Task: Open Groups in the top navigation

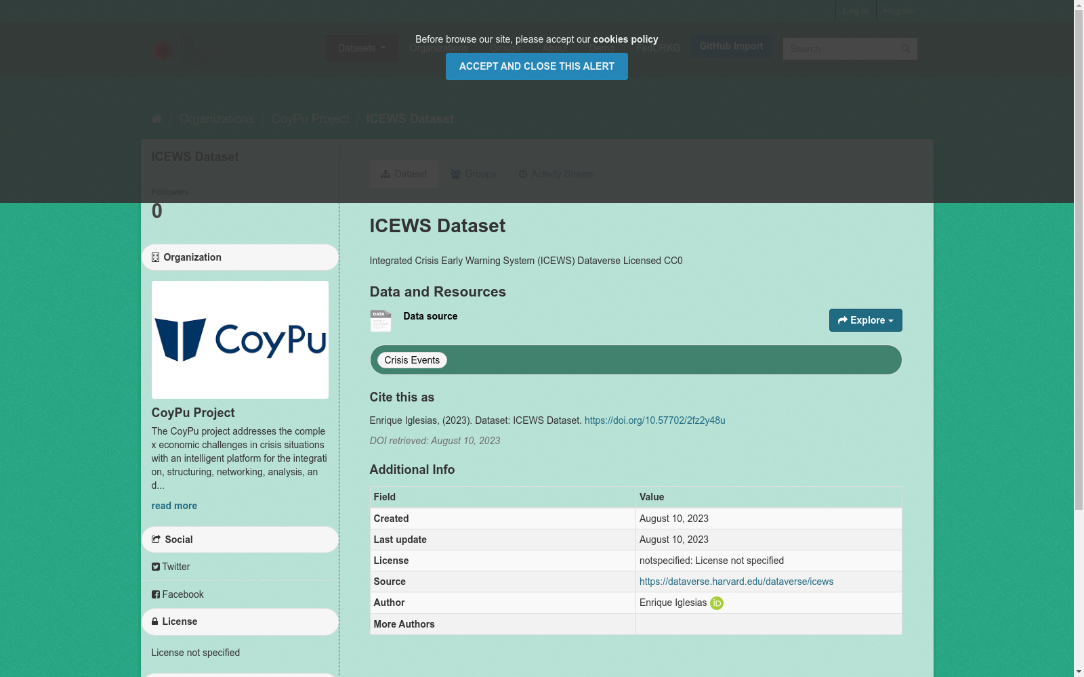Action: (505, 48)
